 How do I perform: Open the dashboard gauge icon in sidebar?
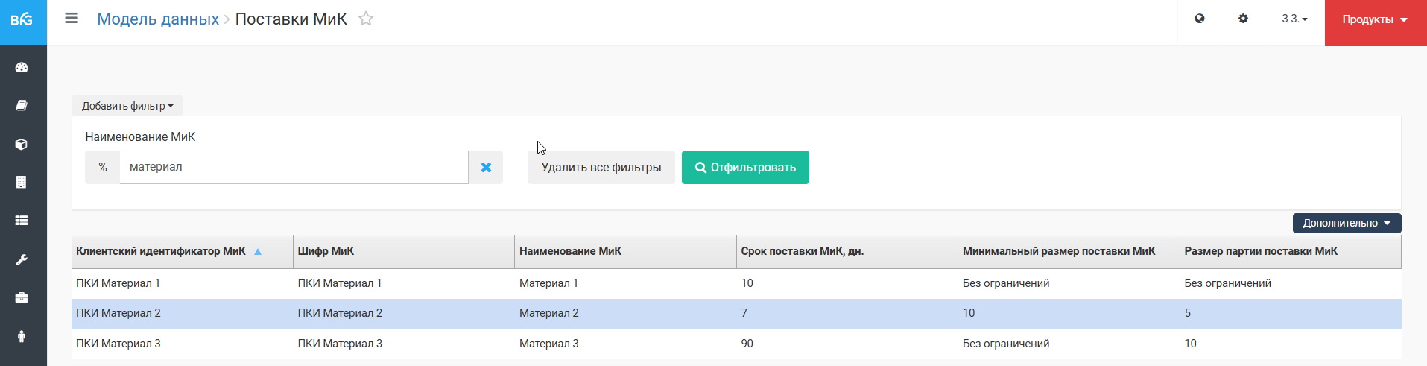point(22,67)
